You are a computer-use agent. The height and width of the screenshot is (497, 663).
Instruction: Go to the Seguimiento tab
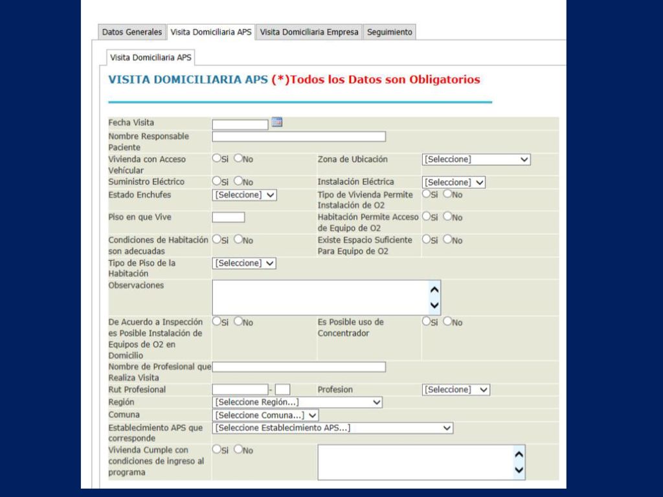(389, 32)
